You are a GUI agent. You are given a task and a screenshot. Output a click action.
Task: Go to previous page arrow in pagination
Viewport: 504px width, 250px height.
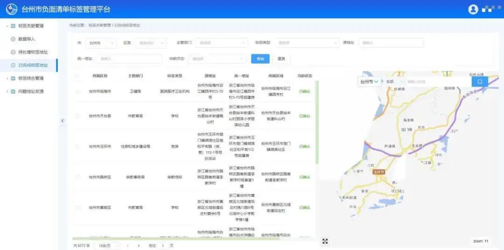coord(127,245)
